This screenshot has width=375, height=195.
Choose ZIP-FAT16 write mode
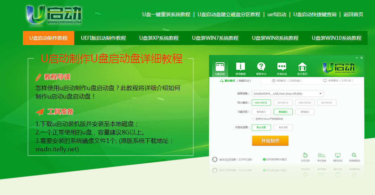[327, 103]
